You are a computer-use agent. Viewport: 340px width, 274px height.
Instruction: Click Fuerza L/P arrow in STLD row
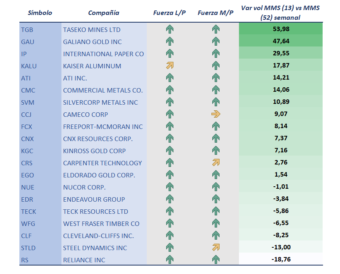170,248
